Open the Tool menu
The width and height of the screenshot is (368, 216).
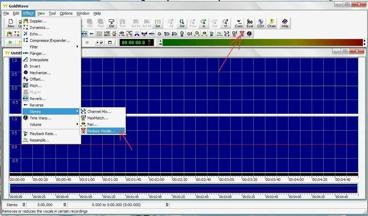52,13
